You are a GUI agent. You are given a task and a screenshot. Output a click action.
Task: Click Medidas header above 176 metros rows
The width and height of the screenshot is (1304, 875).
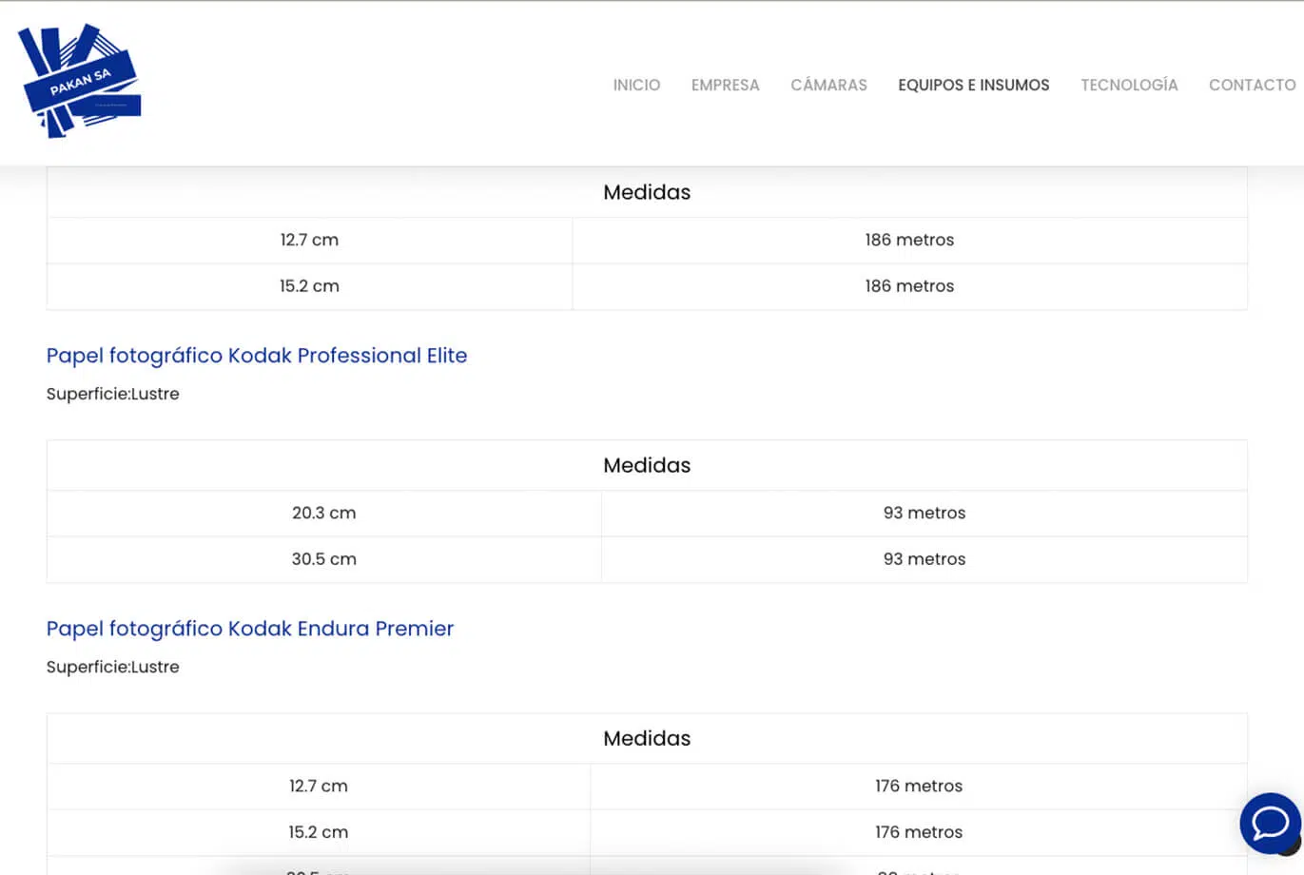tap(647, 738)
